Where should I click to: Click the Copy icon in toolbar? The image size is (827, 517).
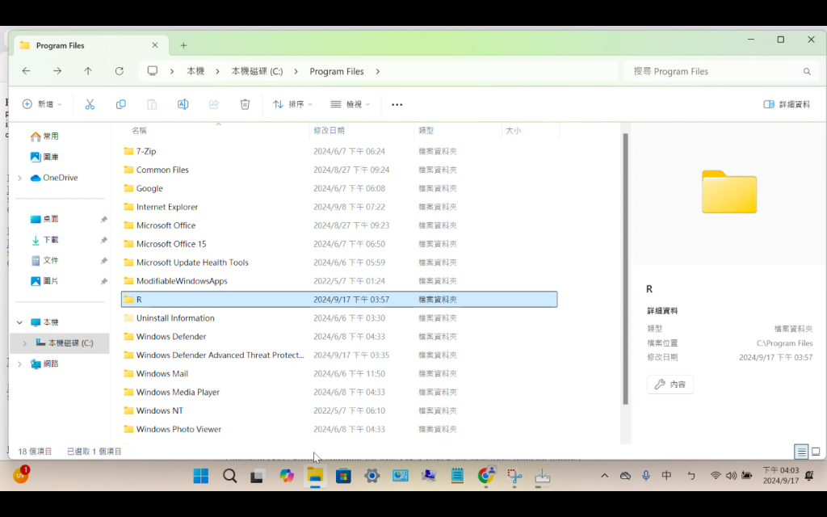click(121, 104)
